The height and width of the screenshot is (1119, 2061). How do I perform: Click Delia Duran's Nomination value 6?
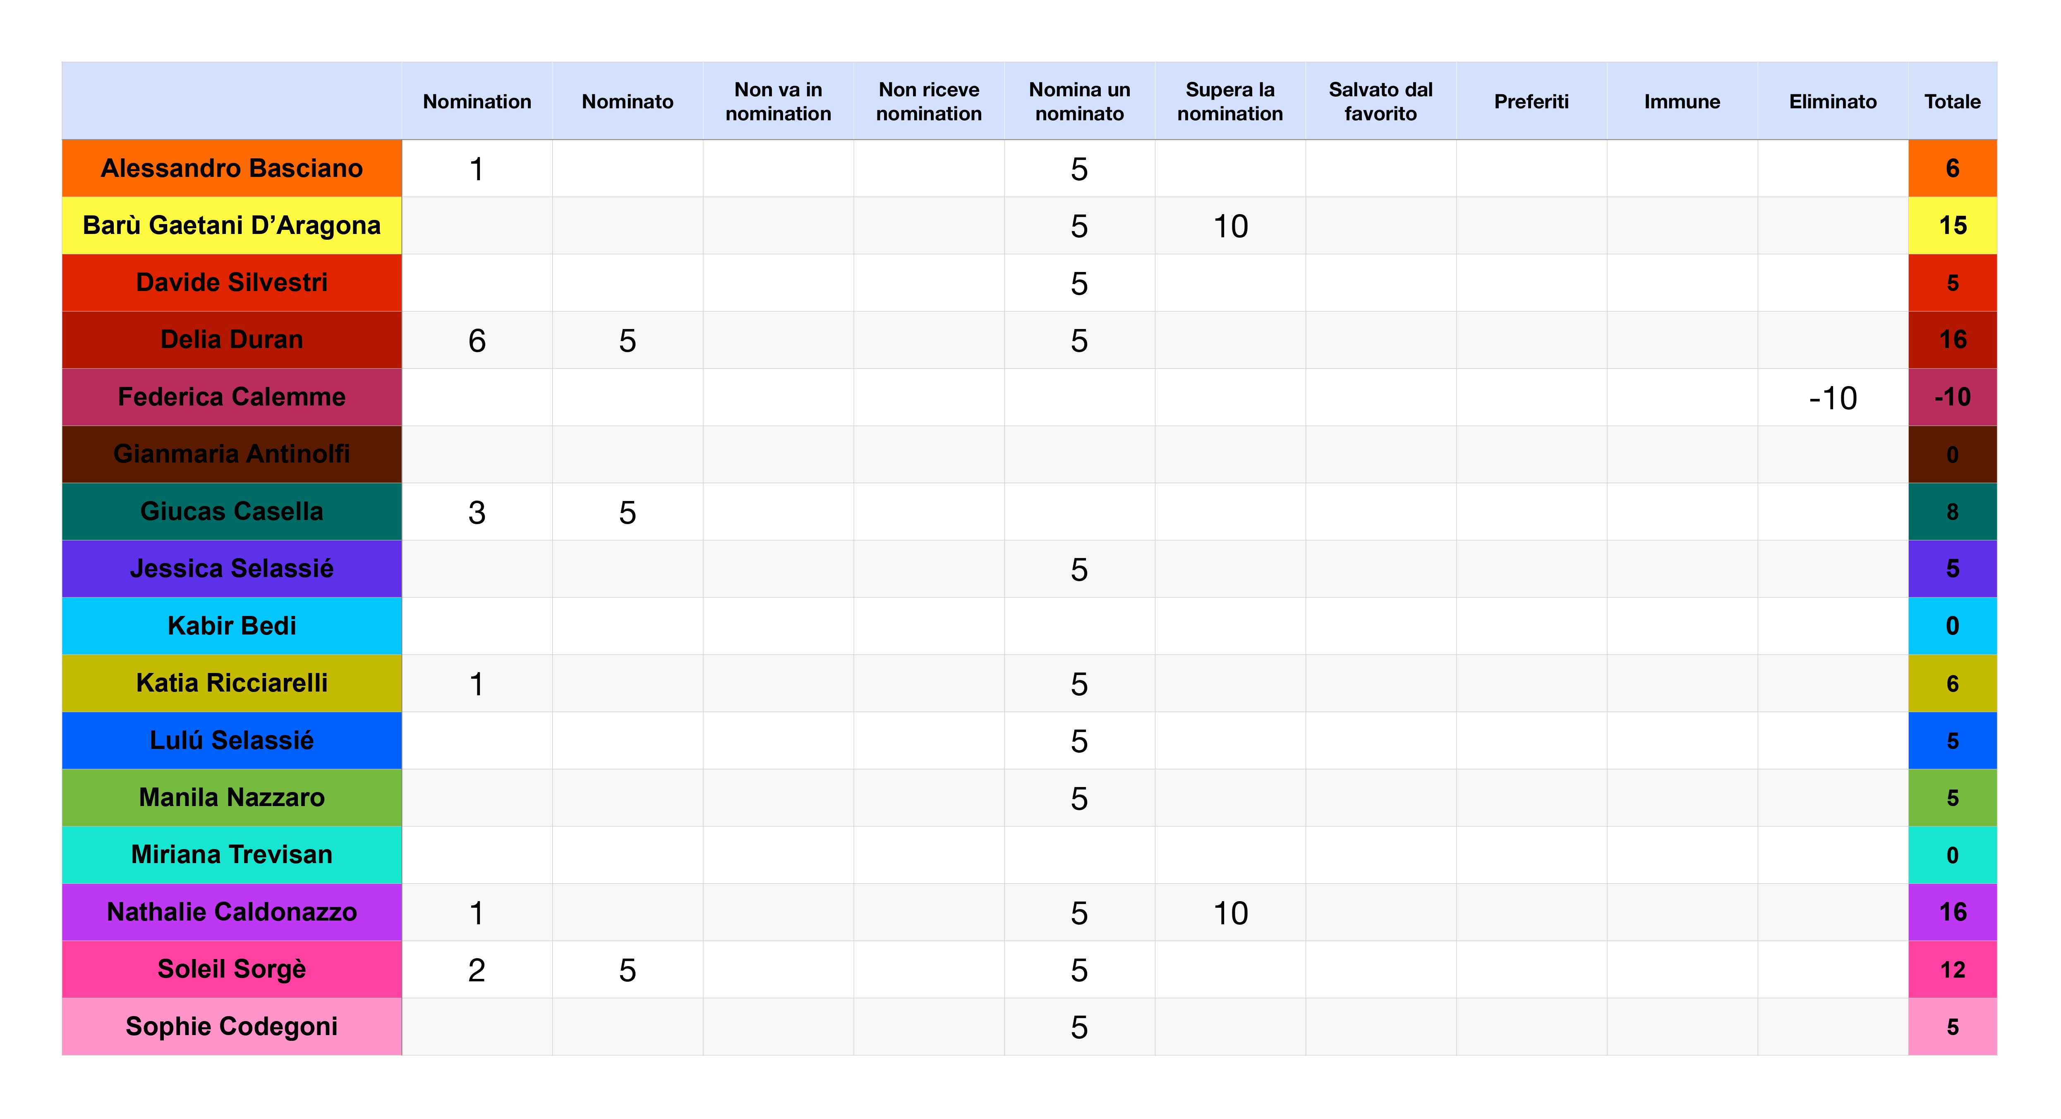pyautogui.click(x=477, y=341)
